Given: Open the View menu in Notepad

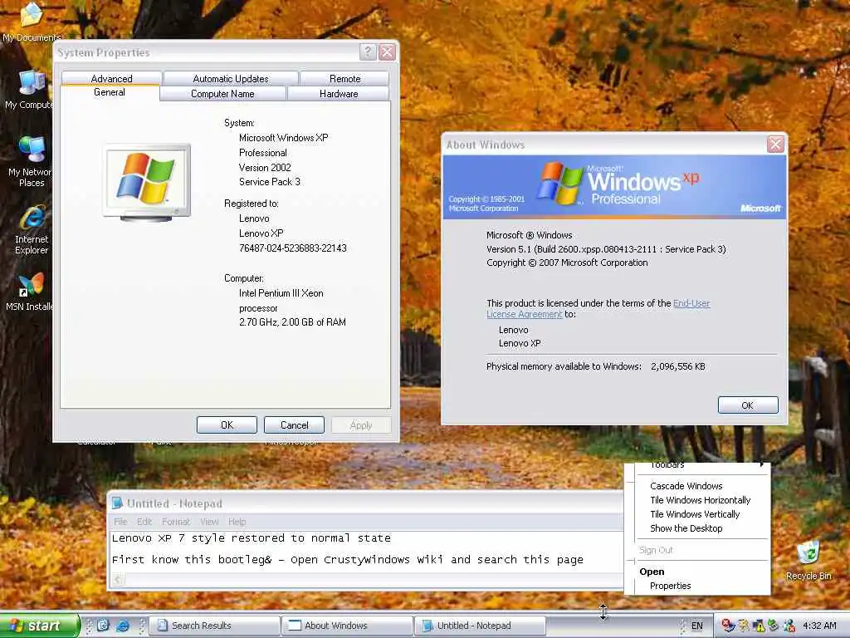Looking at the screenshot, I should pyautogui.click(x=209, y=522).
